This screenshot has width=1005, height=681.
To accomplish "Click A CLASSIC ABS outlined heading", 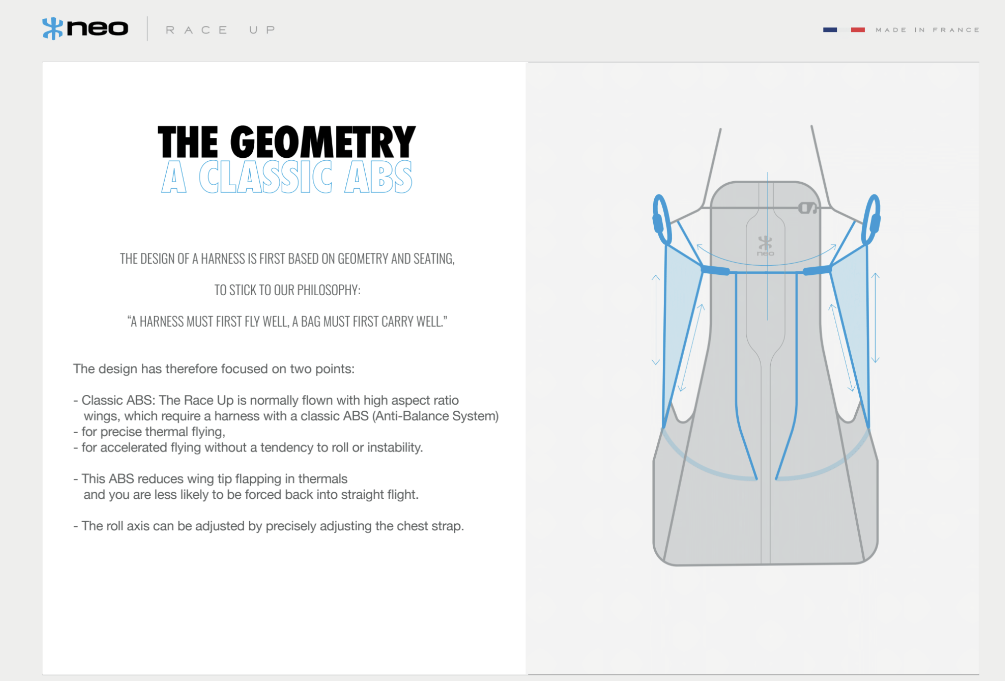I will [287, 177].
